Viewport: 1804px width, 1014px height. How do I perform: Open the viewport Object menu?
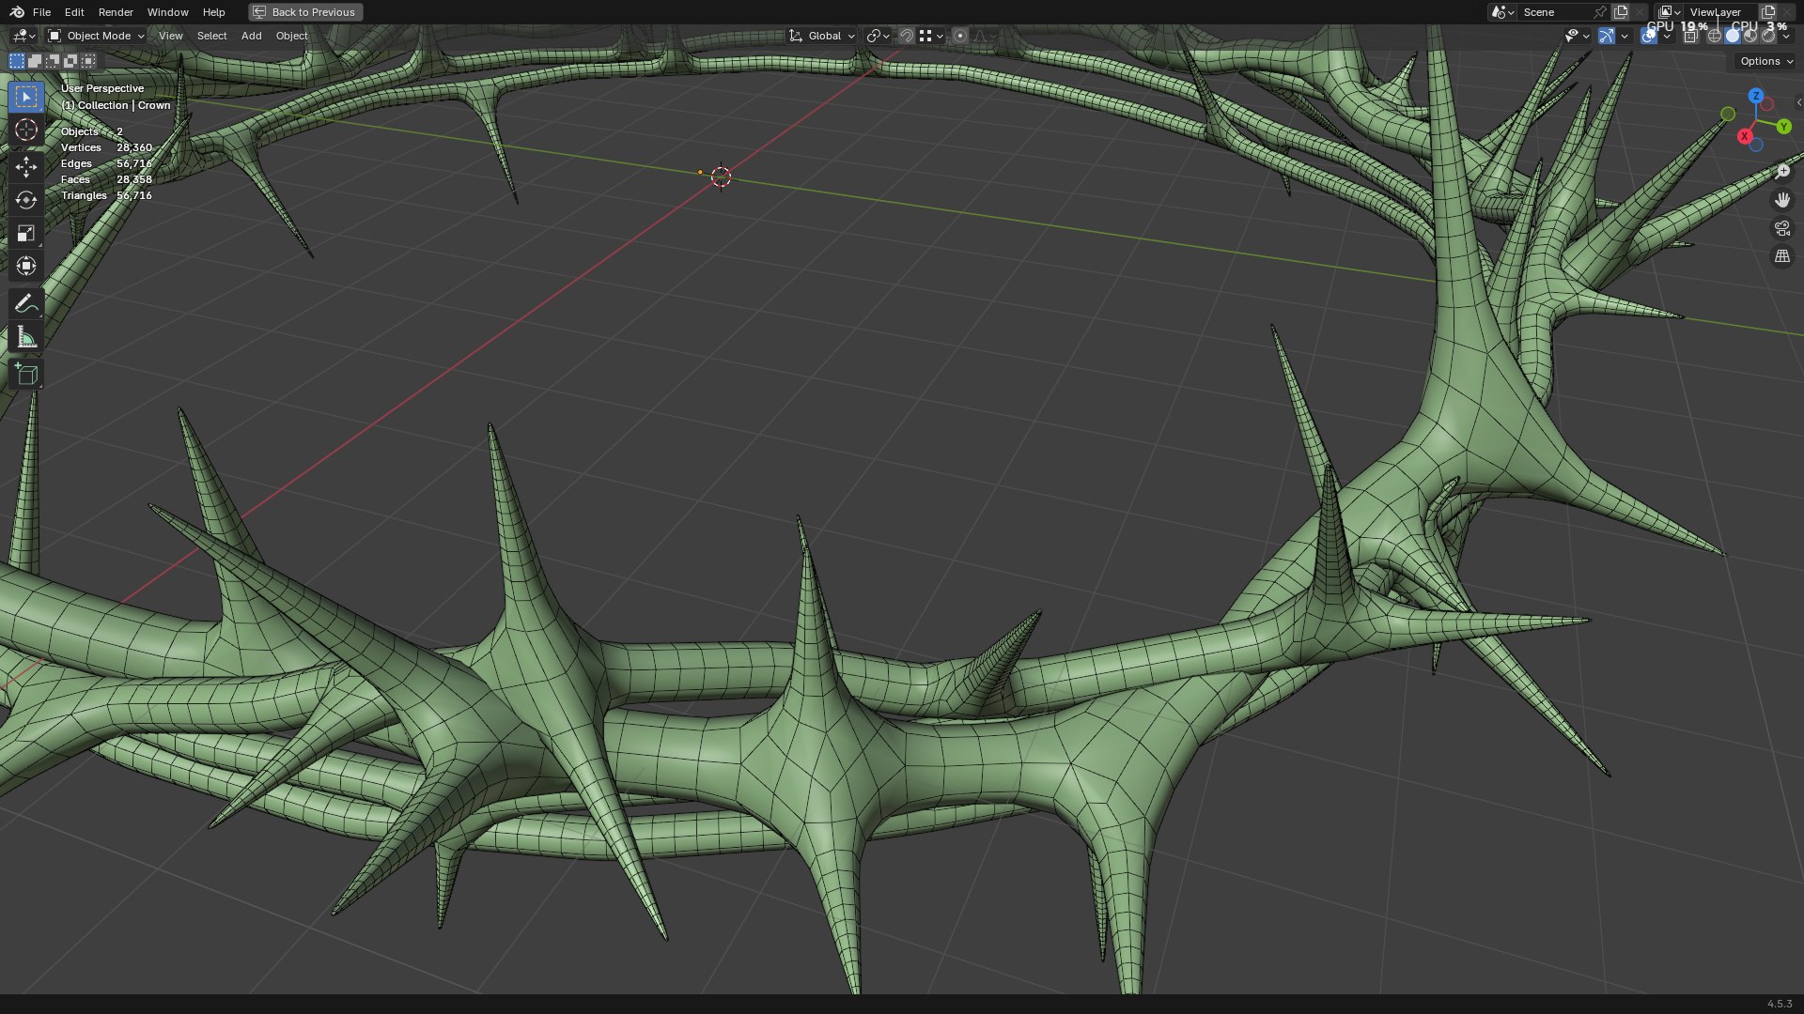[291, 36]
